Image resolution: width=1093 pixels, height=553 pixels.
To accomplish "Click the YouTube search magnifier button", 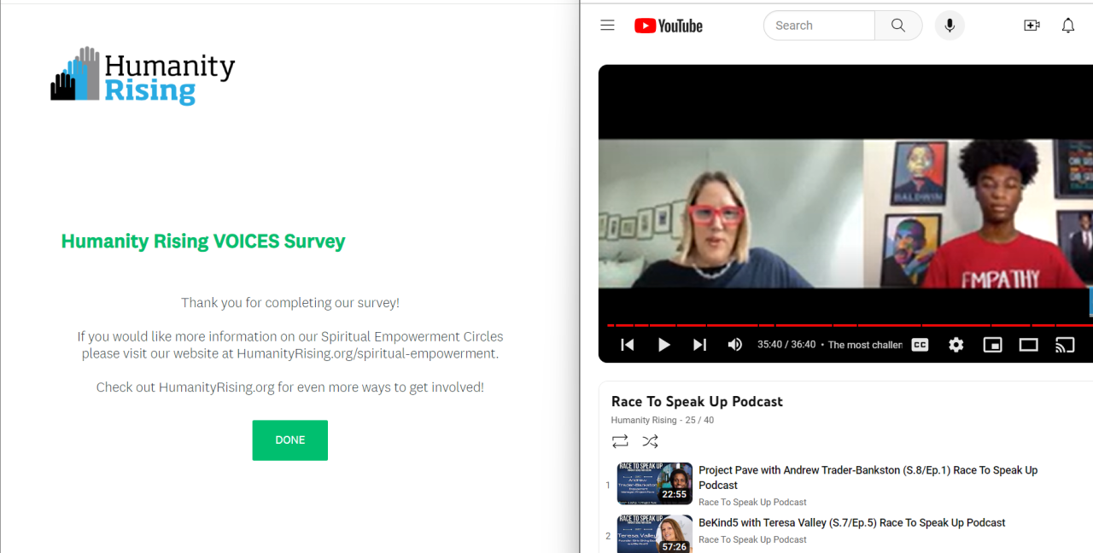I will [x=898, y=26].
